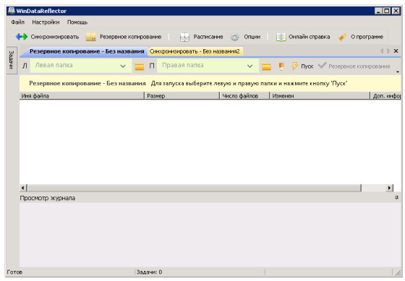Click the О программе toolbar label
Viewport: 405px width, 281px height.
click(x=367, y=37)
